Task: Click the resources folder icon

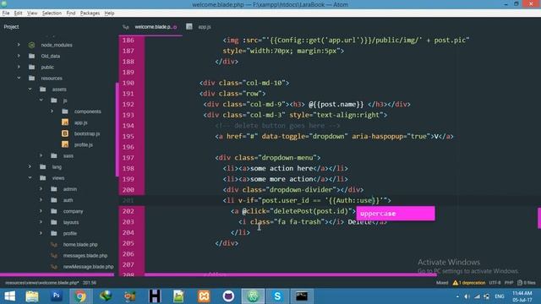Action: click(x=32, y=78)
